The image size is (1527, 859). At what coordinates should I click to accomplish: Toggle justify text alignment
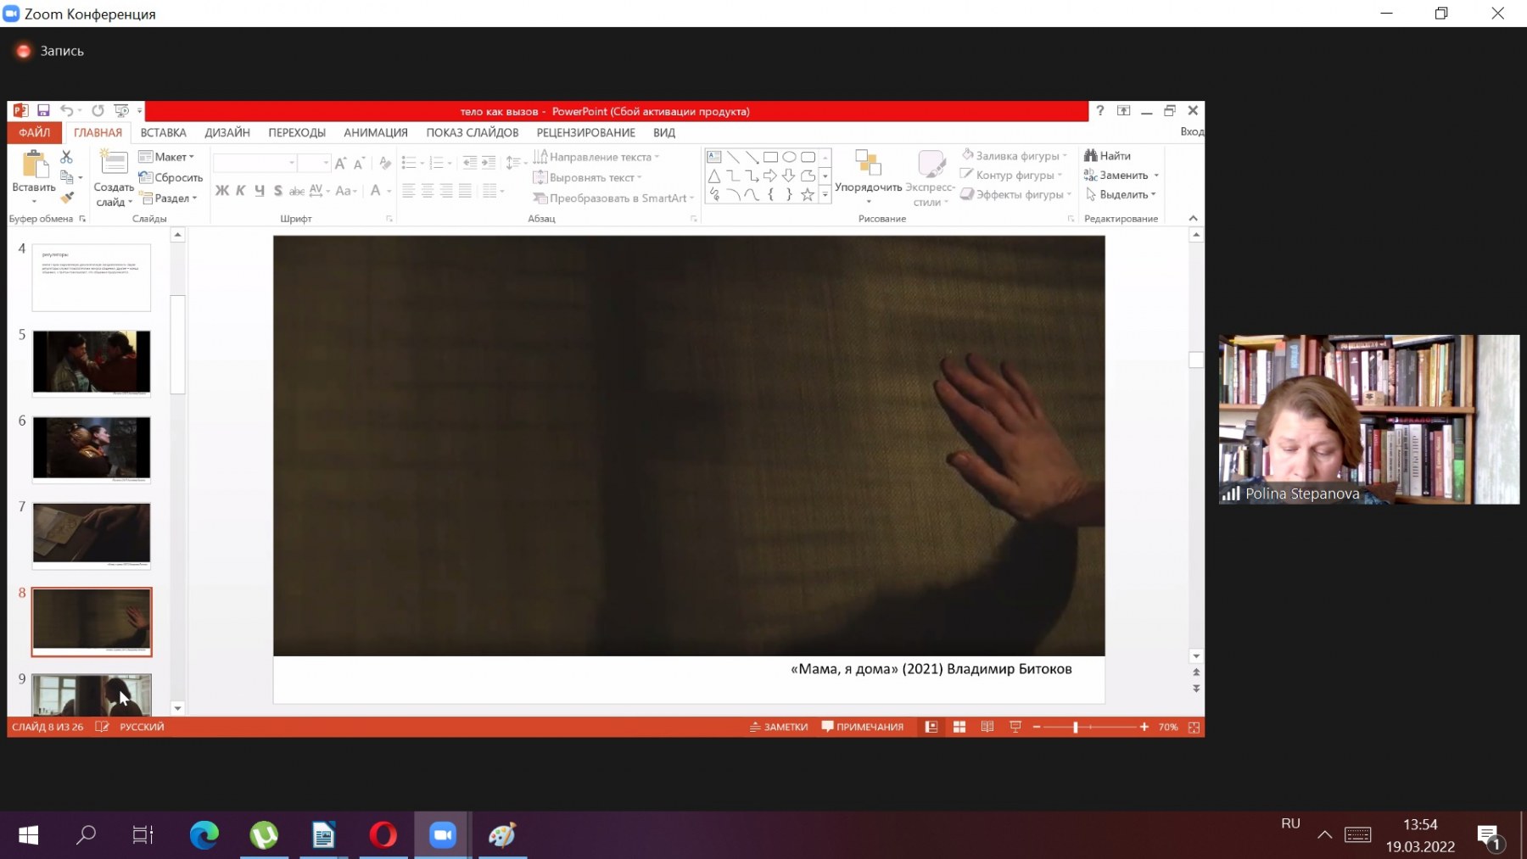[x=465, y=191]
